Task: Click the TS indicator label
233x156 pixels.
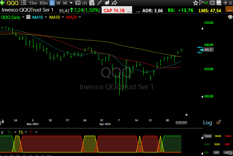Action: pyautogui.click(x=21, y=132)
